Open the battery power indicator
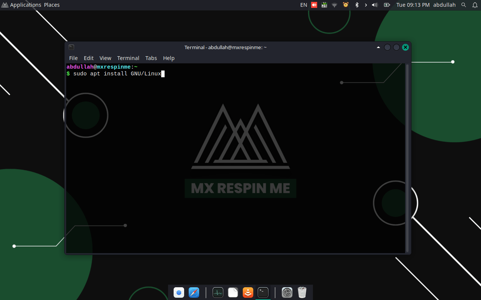 tap(387, 5)
